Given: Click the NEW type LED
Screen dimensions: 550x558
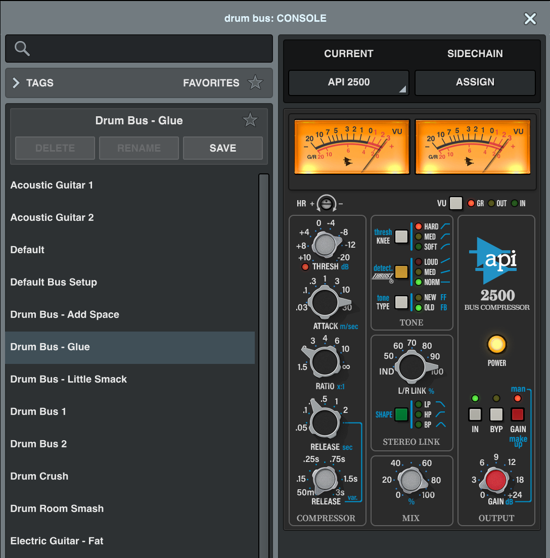Looking at the screenshot, I should 419,298.
